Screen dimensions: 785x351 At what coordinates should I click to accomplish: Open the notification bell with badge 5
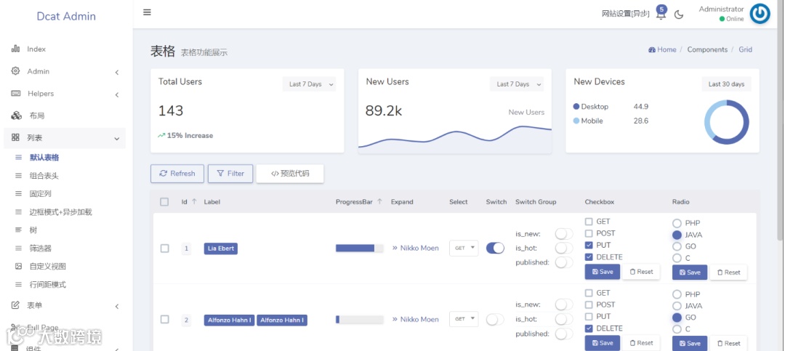(661, 13)
